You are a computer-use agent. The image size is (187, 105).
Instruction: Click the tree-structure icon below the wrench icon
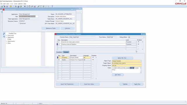click(4, 37)
